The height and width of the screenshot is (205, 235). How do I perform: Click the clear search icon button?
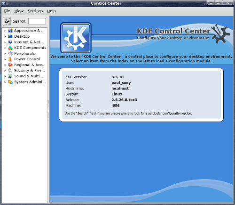[7, 21]
